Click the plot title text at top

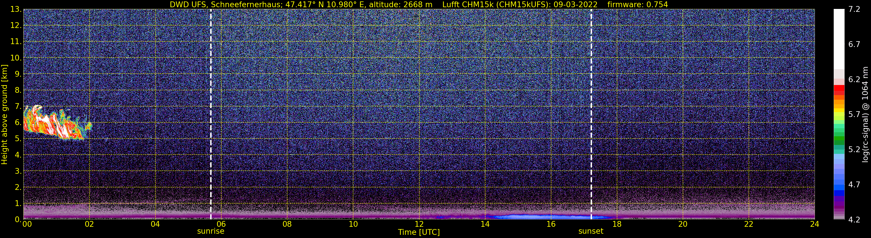[419, 4]
